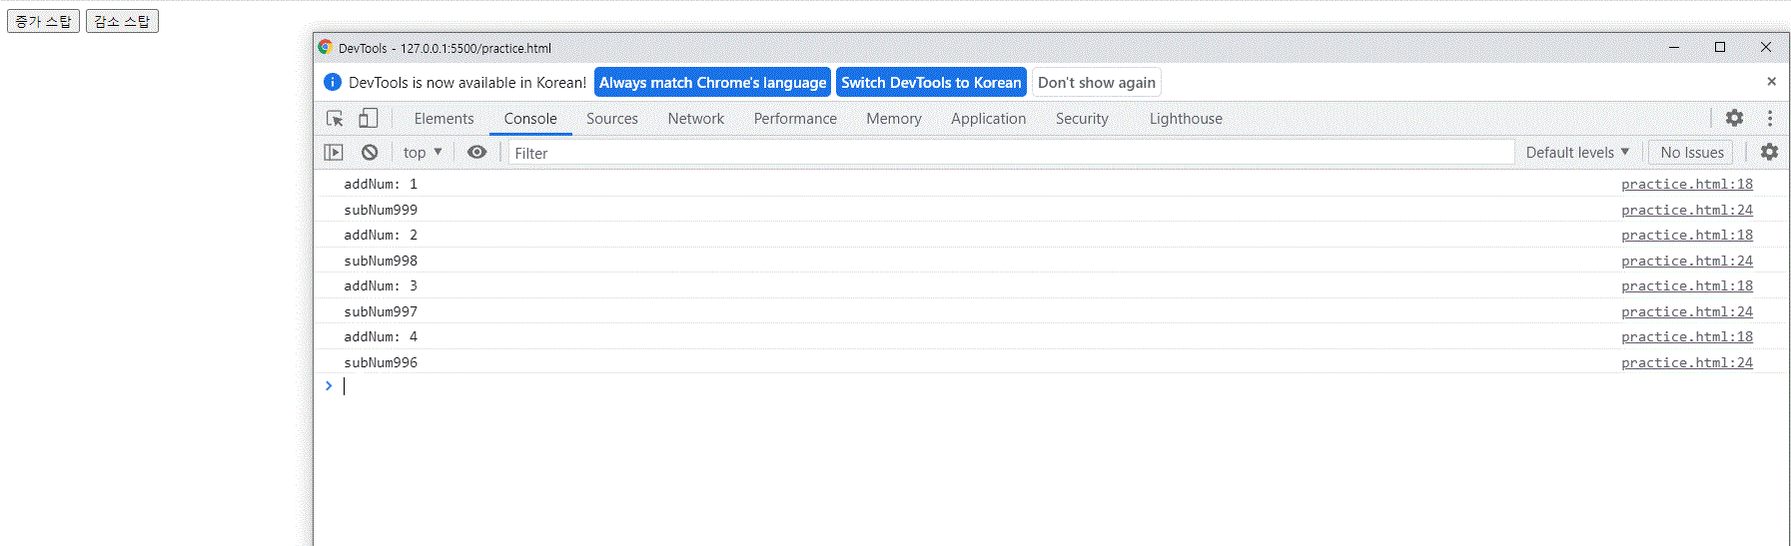Select the console message addNum: 3
Viewport: 1791px width, 546px height.
click(381, 285)
